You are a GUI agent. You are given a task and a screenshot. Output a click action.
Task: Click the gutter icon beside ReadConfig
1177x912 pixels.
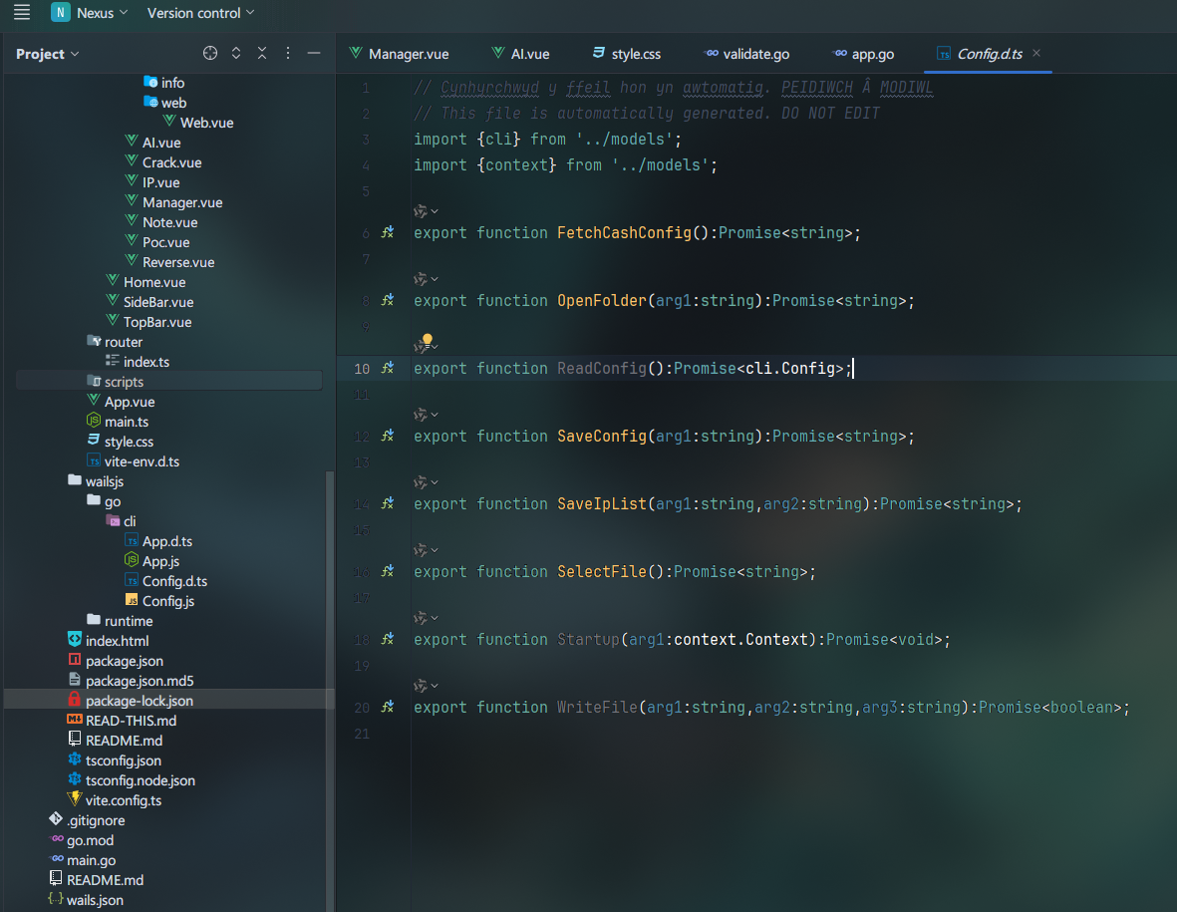point(388,368)
